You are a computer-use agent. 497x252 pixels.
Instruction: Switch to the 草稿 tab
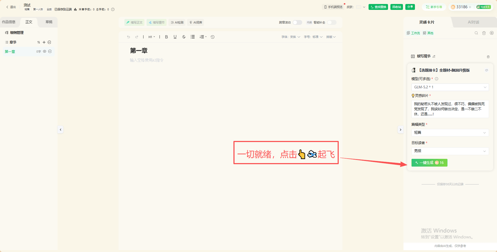pos(49,22)
